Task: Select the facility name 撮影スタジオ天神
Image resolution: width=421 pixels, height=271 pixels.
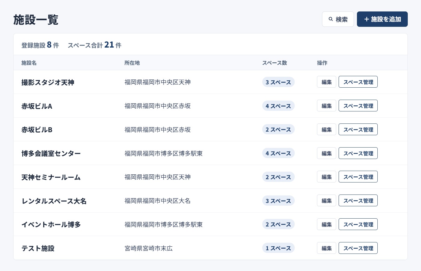Action: tap(48, 82)
